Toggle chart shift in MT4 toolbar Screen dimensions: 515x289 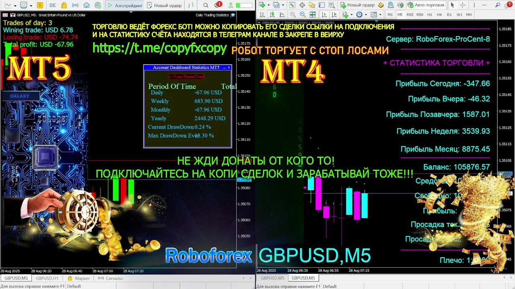coord(334,14)
